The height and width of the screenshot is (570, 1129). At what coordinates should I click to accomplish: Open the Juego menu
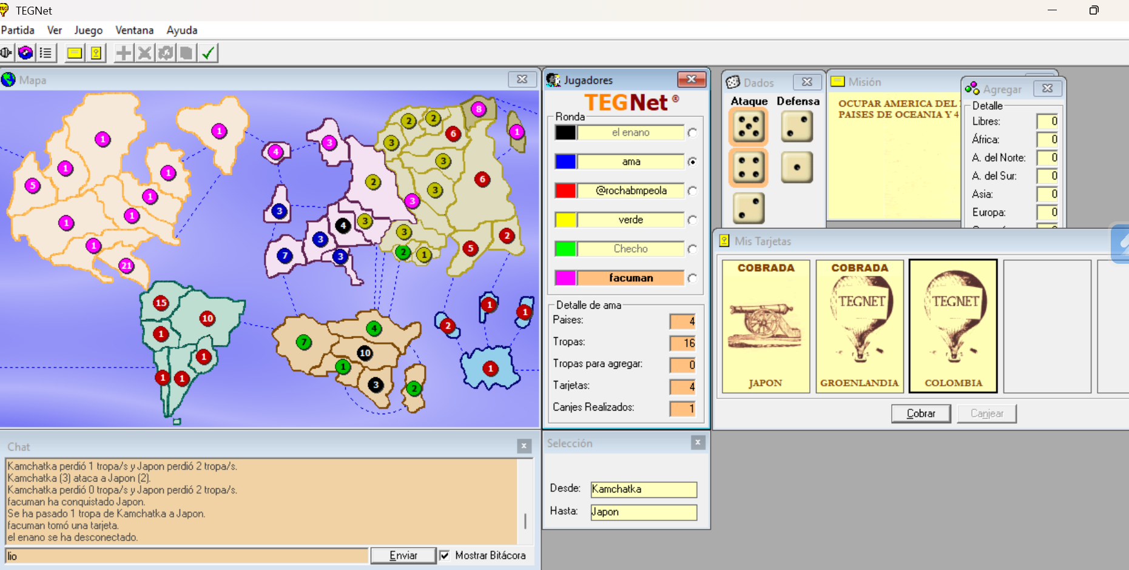(x=88, y=30)
